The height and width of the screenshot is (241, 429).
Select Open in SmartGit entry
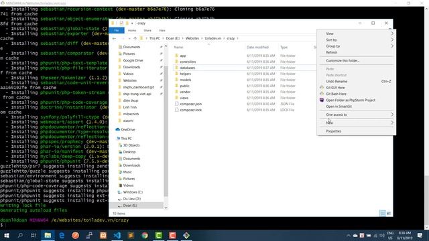(339, 106)
